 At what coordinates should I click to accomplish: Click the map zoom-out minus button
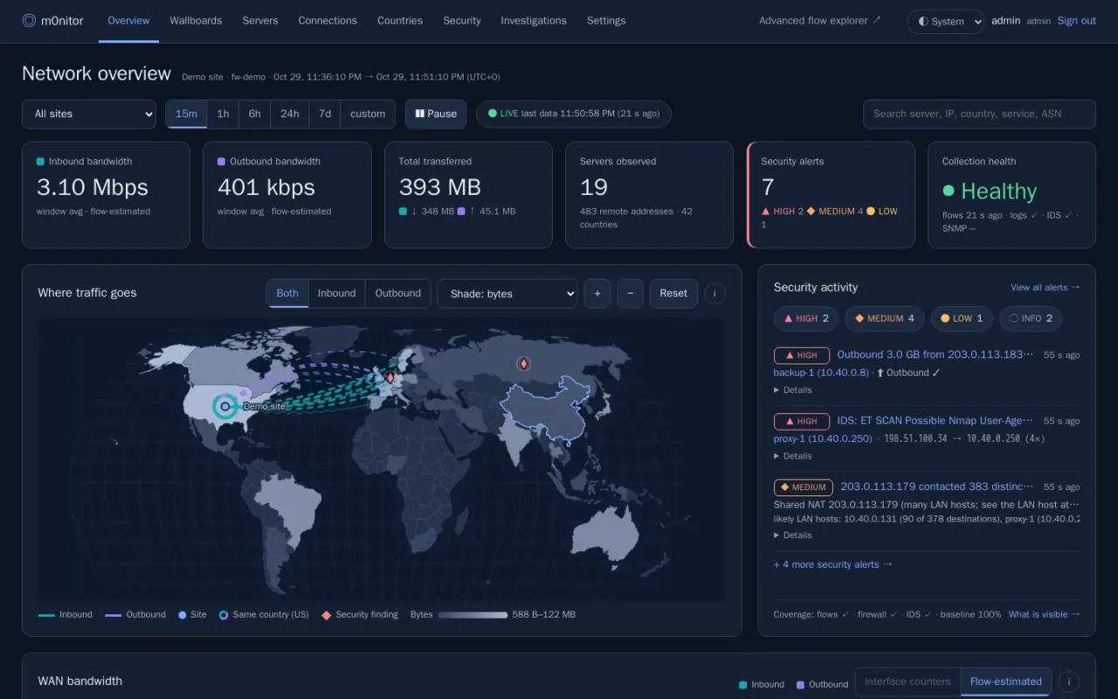tap(631, 294)
